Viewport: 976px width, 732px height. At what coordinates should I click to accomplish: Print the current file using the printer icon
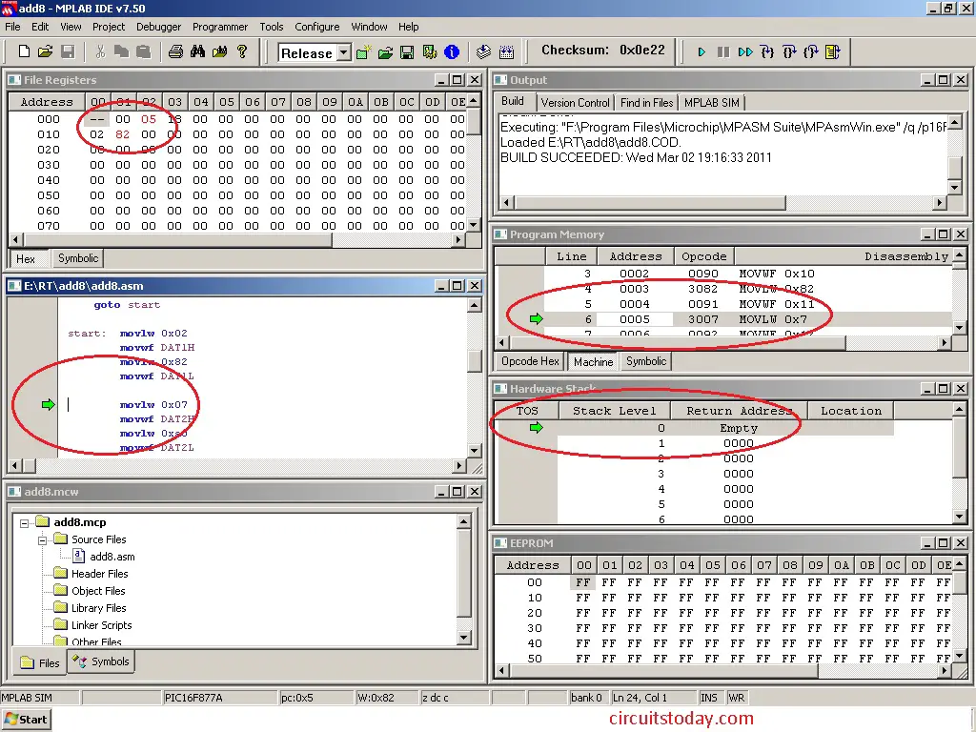coord(175,51)
